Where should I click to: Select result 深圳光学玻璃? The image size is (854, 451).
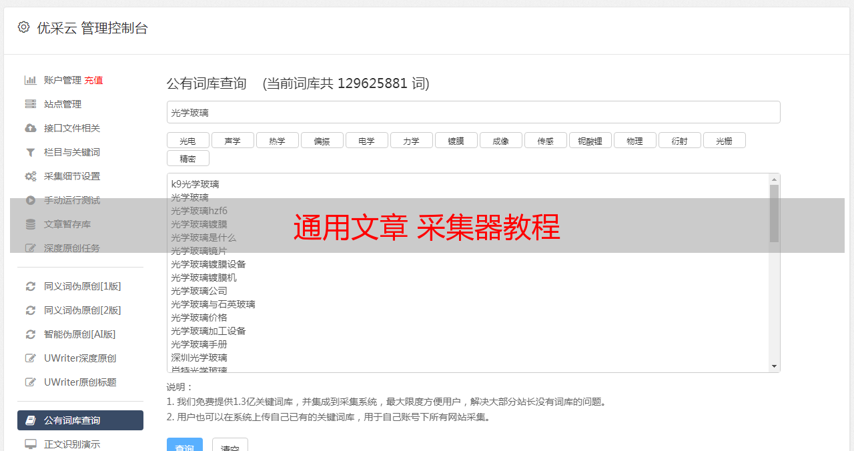[199, 358]
